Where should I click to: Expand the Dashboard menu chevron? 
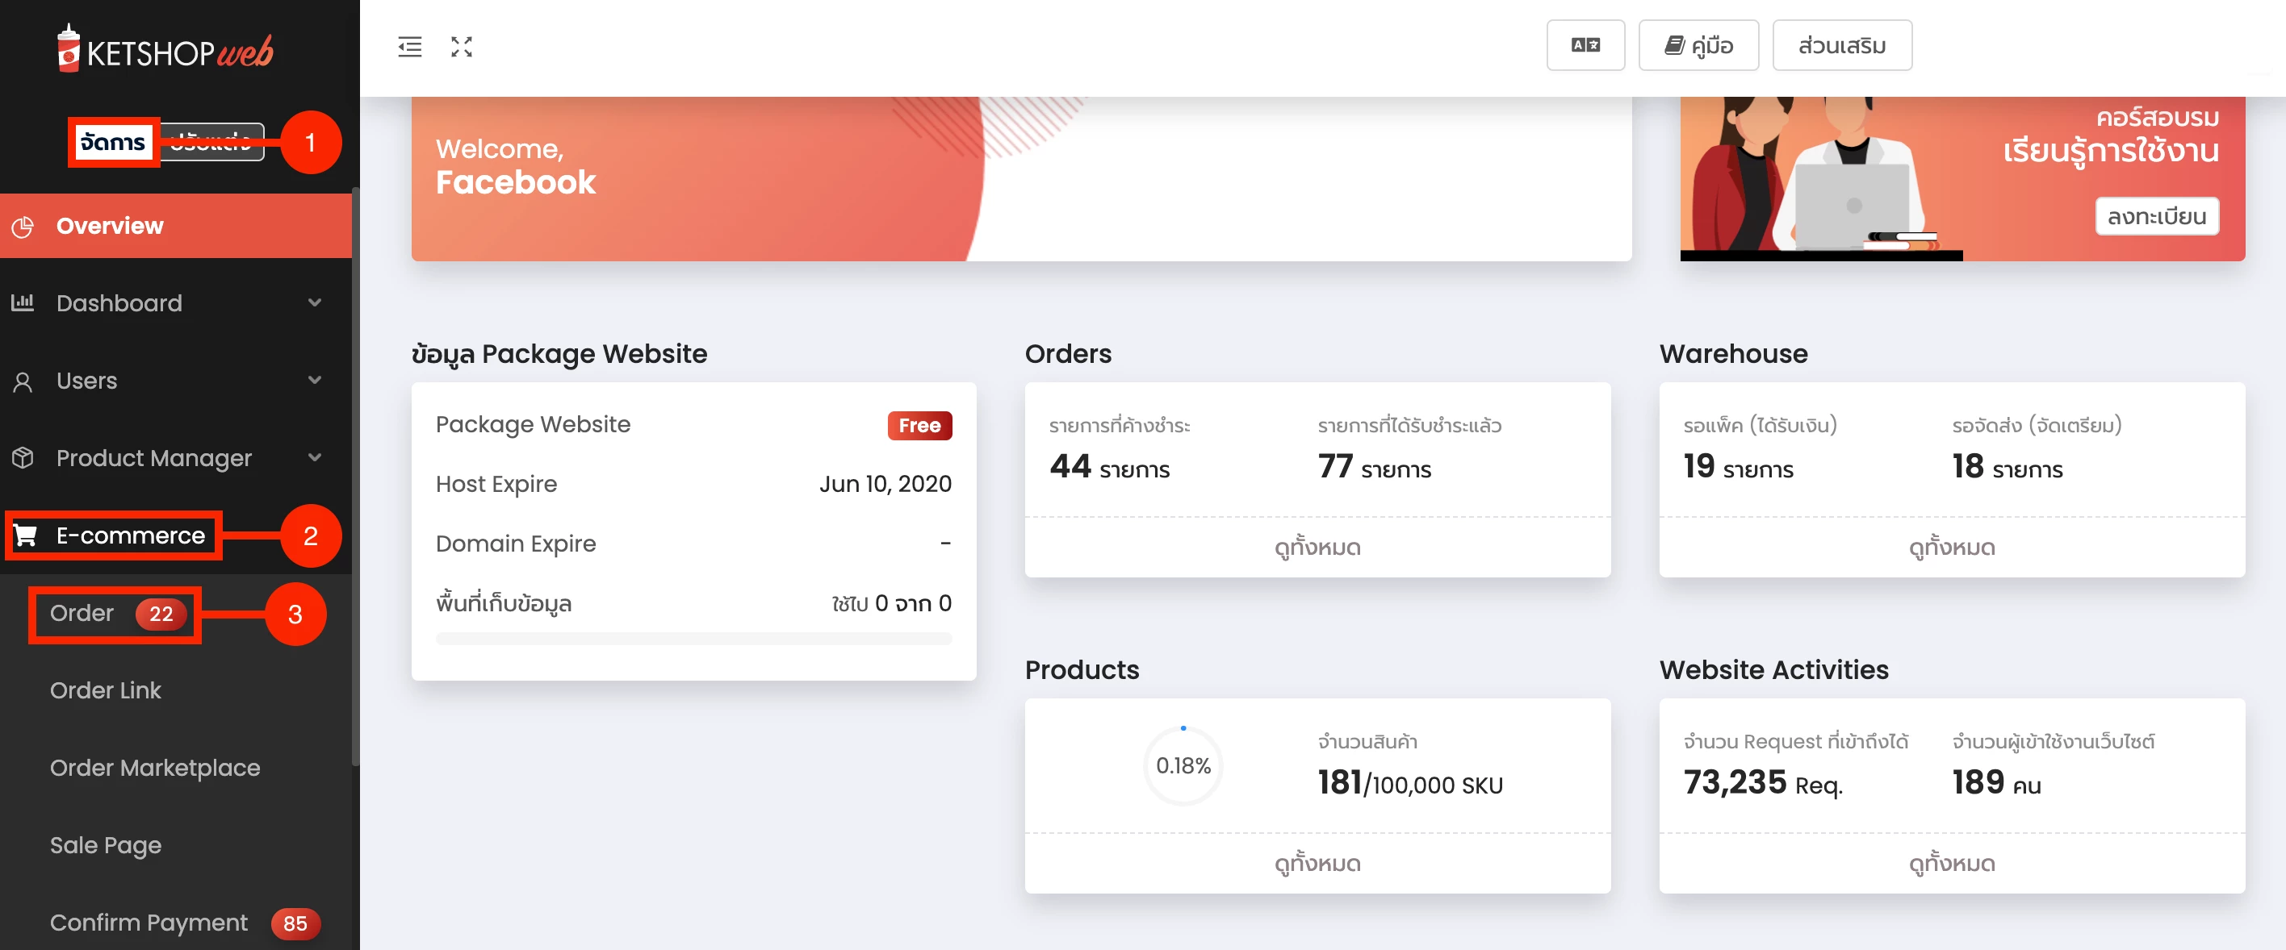[x=314, y=303]
